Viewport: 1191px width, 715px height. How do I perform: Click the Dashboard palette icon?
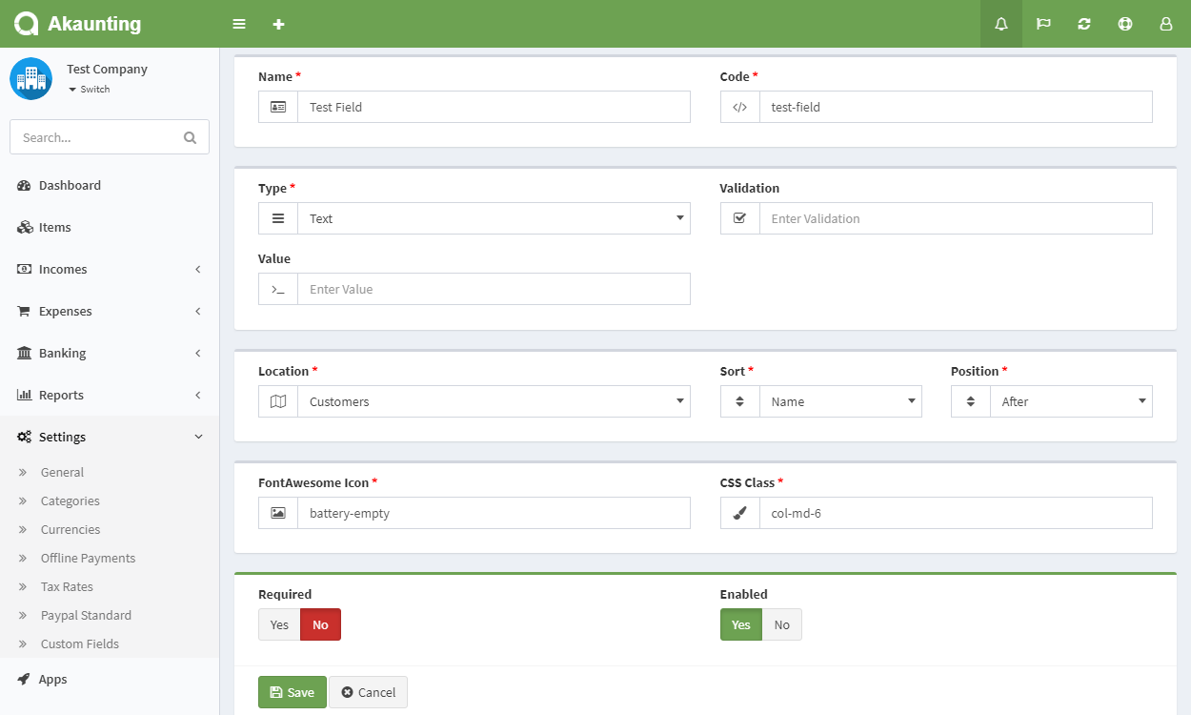click(25, 185)
